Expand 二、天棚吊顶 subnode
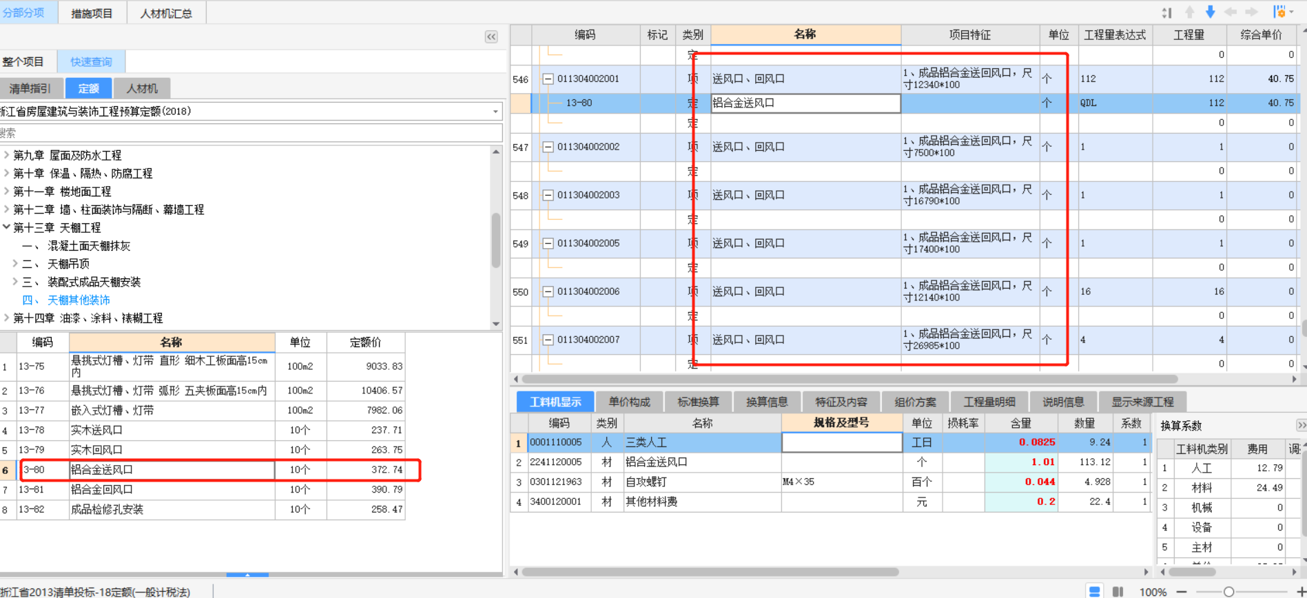1307x598 pixels. [x=15, y=263]
